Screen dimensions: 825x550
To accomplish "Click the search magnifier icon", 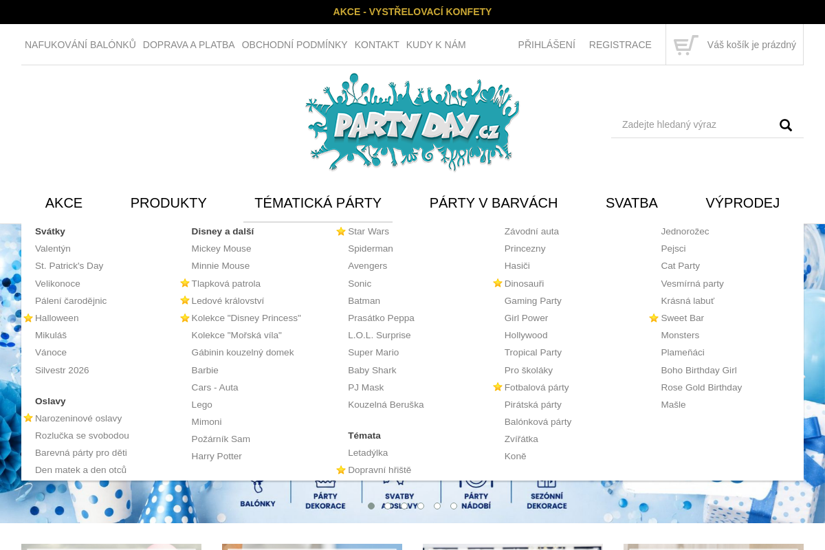I will click(786, 125).
